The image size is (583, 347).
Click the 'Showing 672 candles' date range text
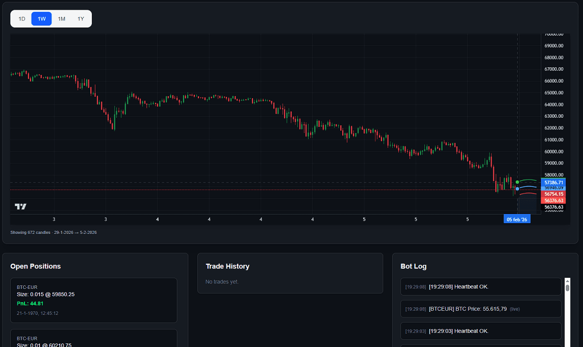[54, 232]
